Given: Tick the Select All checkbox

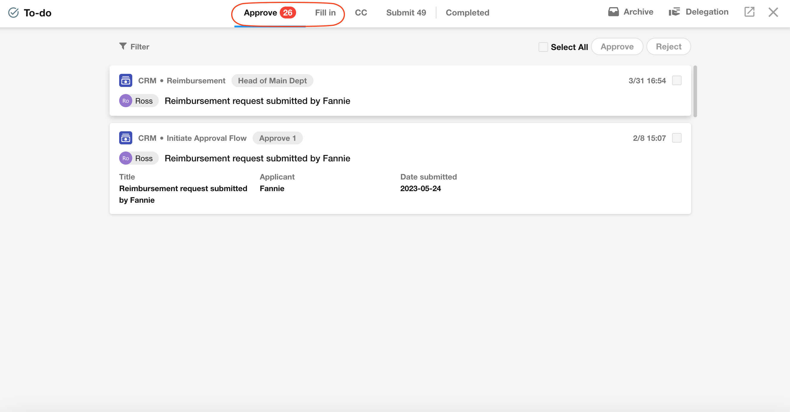Looking at the screenshot, I should (543, 47).
